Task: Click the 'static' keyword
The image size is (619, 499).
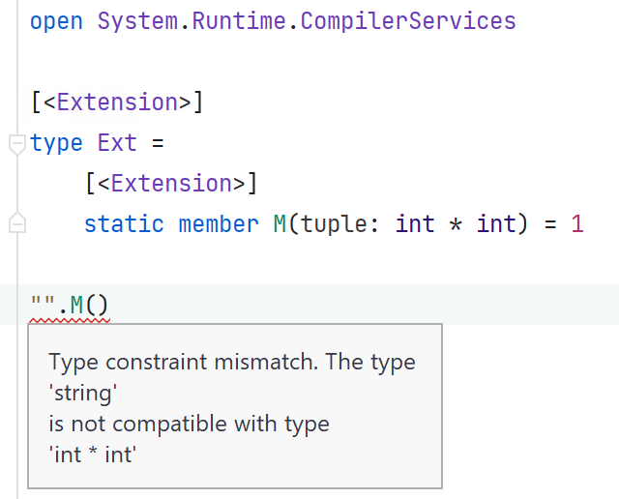Action: click(x=124, y=223)
